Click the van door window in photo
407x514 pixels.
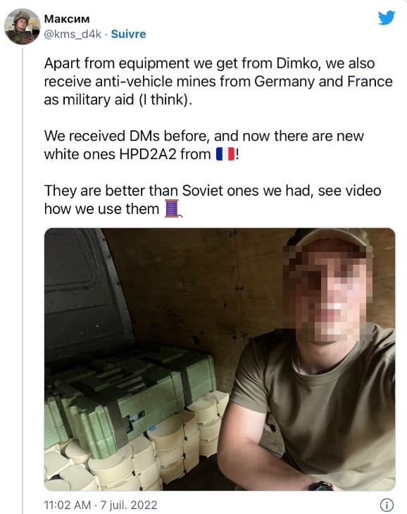[x=70, y=259]
